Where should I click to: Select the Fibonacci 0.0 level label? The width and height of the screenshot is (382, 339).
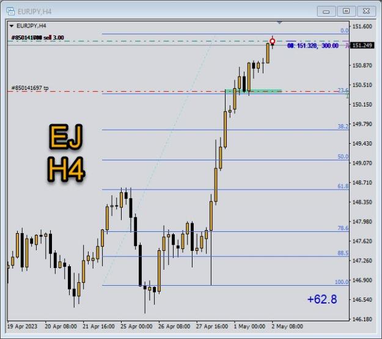pyautogui.click(x=344, y=31)
